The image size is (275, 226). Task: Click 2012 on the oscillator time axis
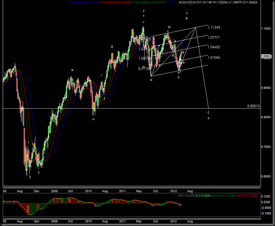173,222
